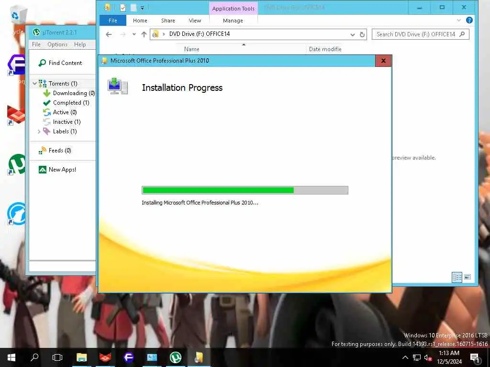Minimize the File Explorer window
The height and width of the screenshot is (367, 490).
coord(419,8)
